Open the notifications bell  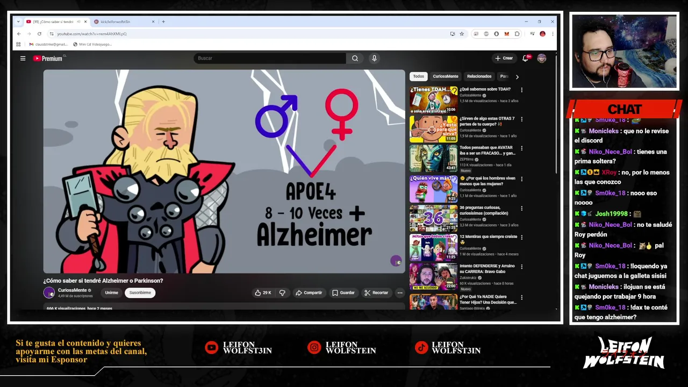click(x=526, y=58)
